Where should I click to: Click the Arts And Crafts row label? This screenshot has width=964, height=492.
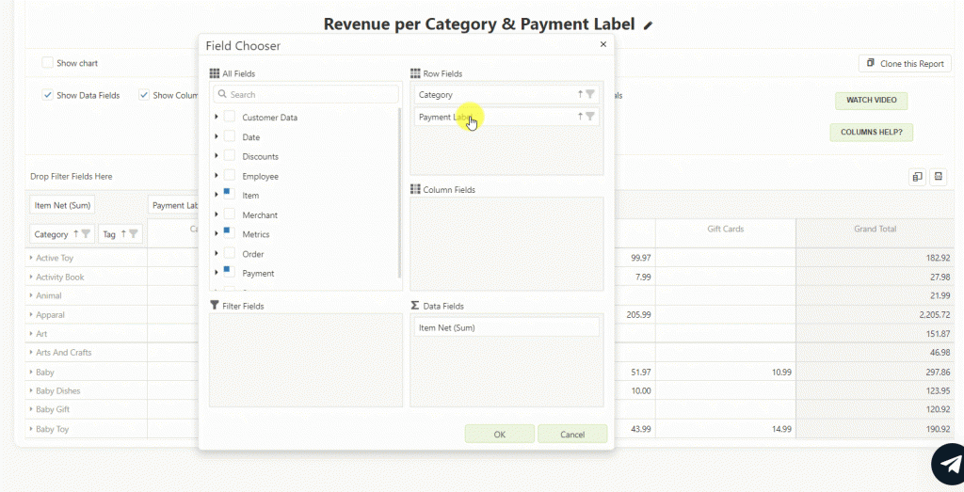[64, 353]
